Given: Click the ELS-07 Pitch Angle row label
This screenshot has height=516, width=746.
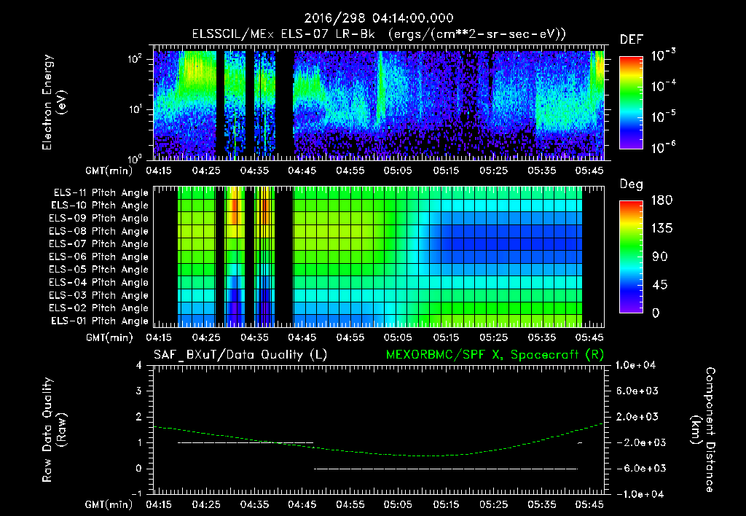Looking at the screenshot, I should (98, 243).
